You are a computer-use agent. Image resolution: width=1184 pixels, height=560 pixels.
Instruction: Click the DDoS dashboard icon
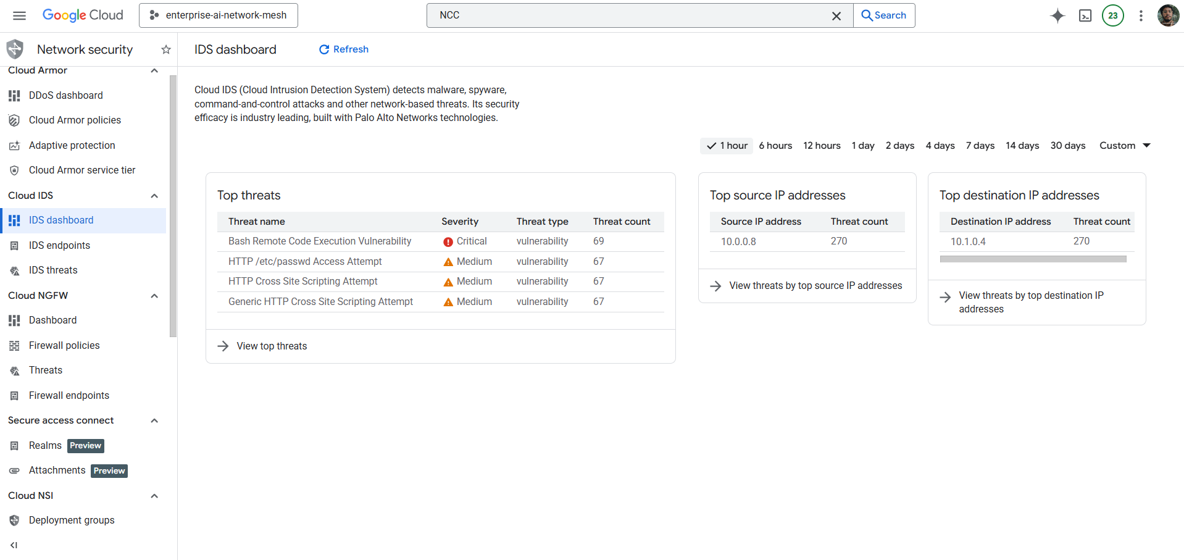tap(14, 96)
